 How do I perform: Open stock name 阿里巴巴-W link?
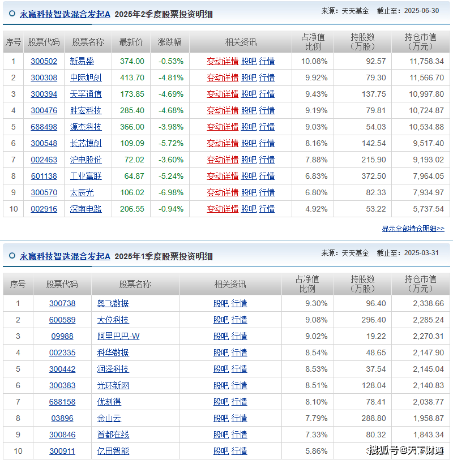118,336
